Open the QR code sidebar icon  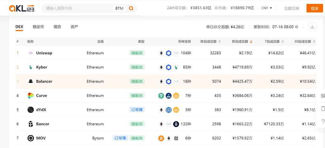(x=323, y=95)
